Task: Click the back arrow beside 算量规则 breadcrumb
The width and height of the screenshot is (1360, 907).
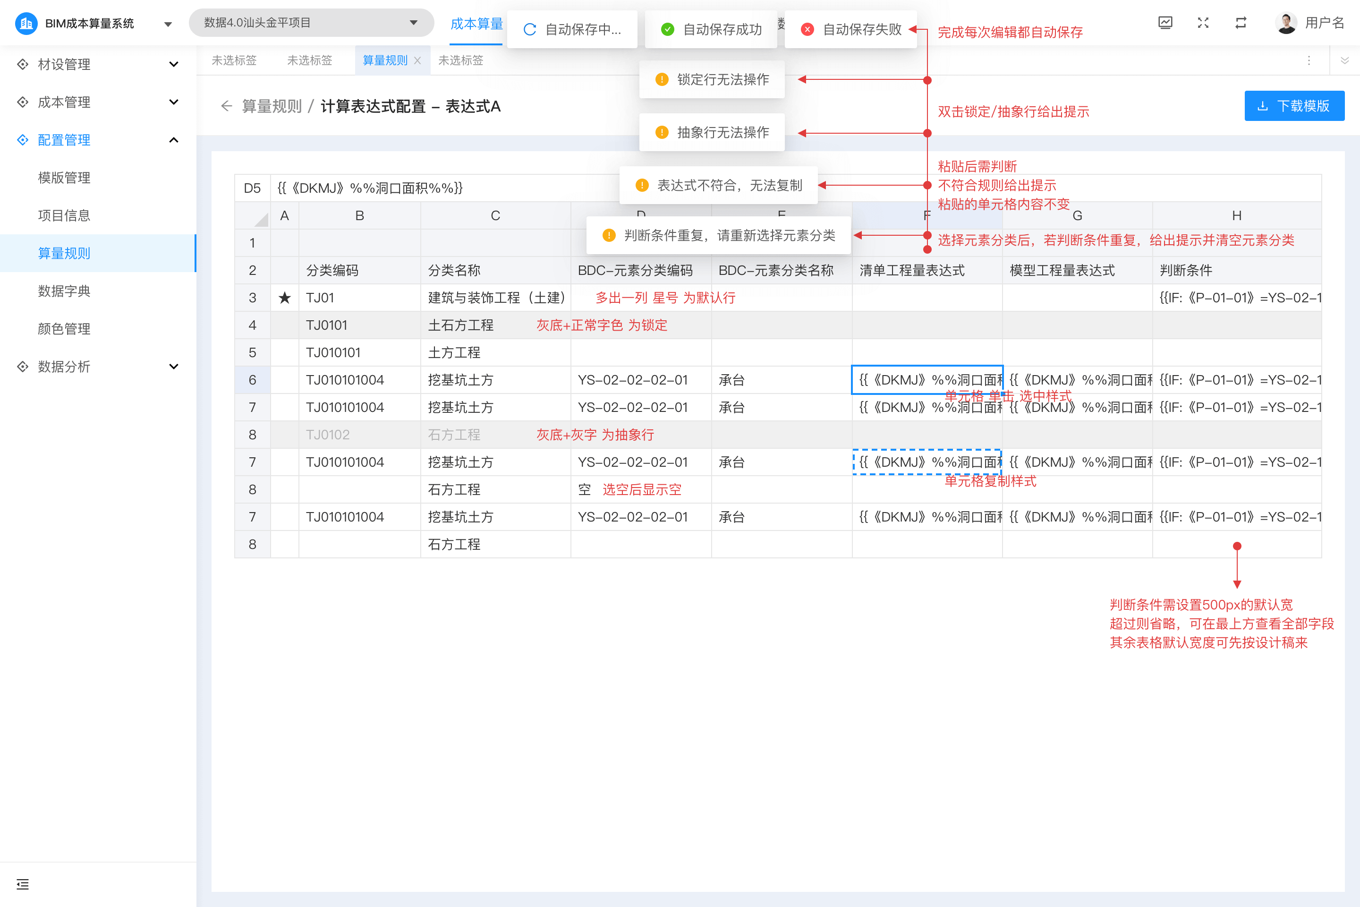Action: [x=226, y=106]
